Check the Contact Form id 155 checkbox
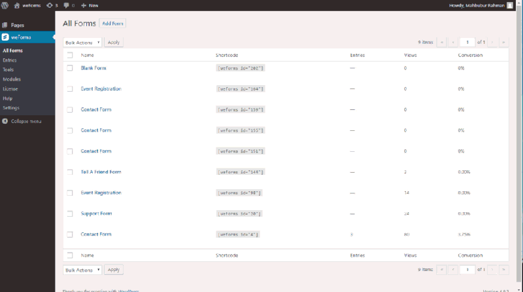The height and width of the screenshot is (292, 523). click(x=70, y=130)
